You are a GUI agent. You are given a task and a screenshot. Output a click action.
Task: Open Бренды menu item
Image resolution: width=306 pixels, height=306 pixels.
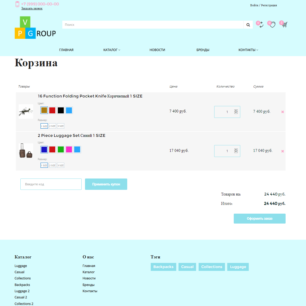(203, 50)
